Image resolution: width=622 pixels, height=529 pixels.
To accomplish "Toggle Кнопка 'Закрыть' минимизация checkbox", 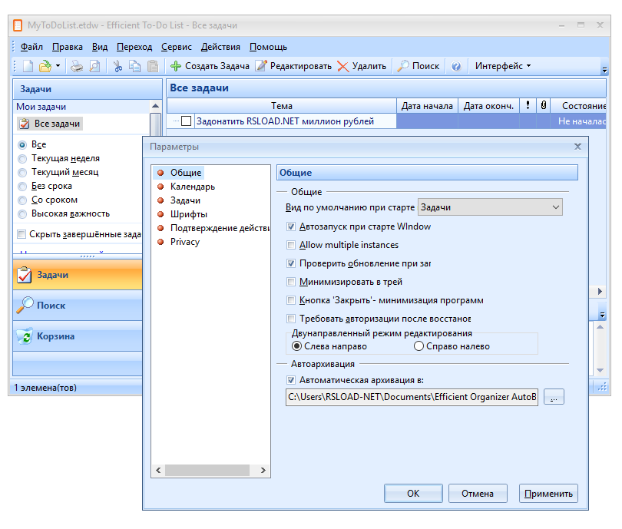I will pos(291,301).
